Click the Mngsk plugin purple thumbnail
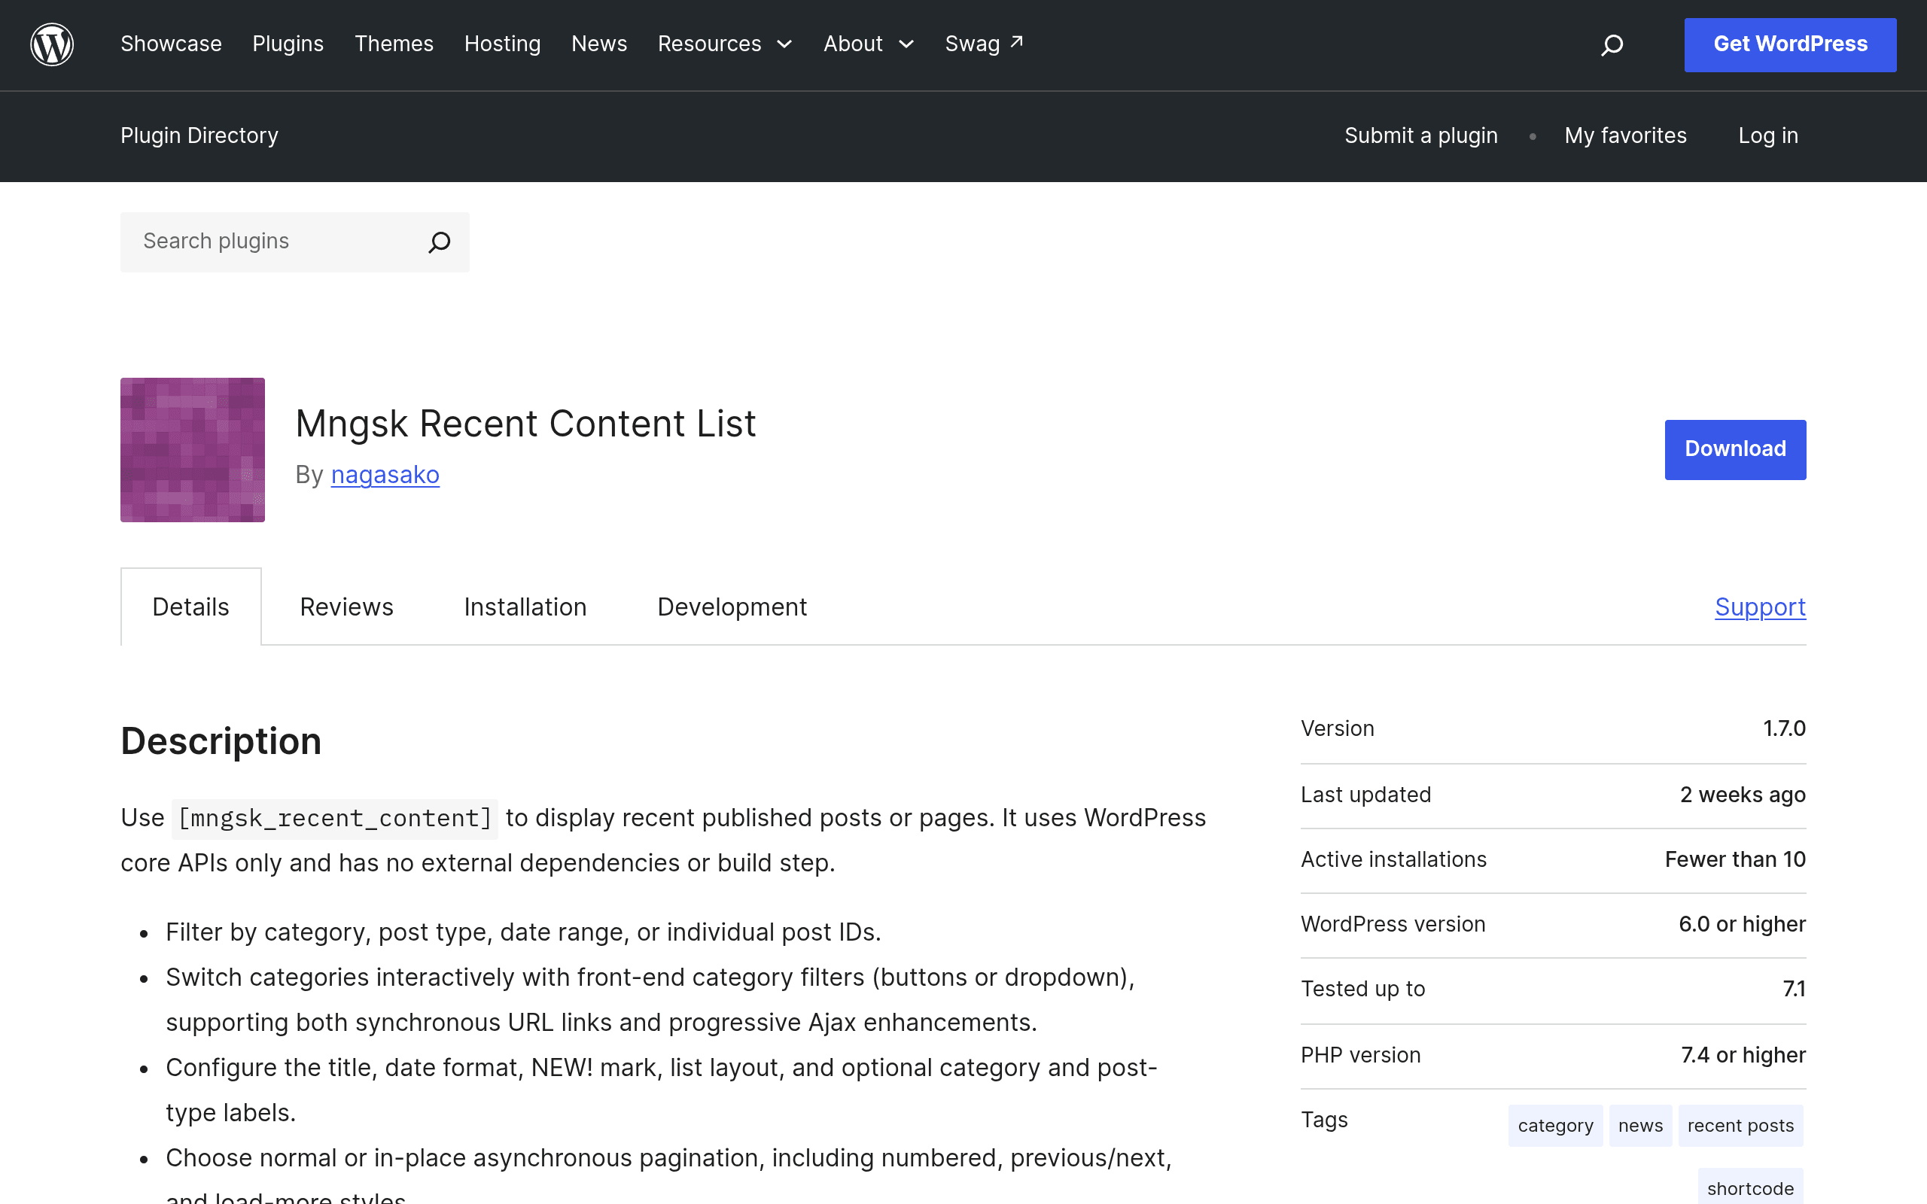Viewport: 1927px width, 1204px height. [x=193, y=450]
